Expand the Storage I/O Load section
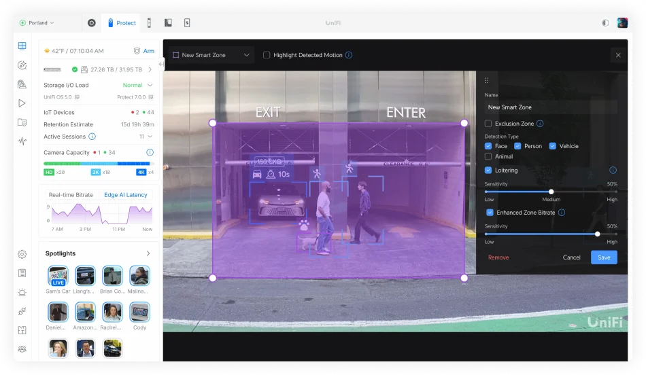The height and width of the screenshot is (375, 646). coord(150,85)
